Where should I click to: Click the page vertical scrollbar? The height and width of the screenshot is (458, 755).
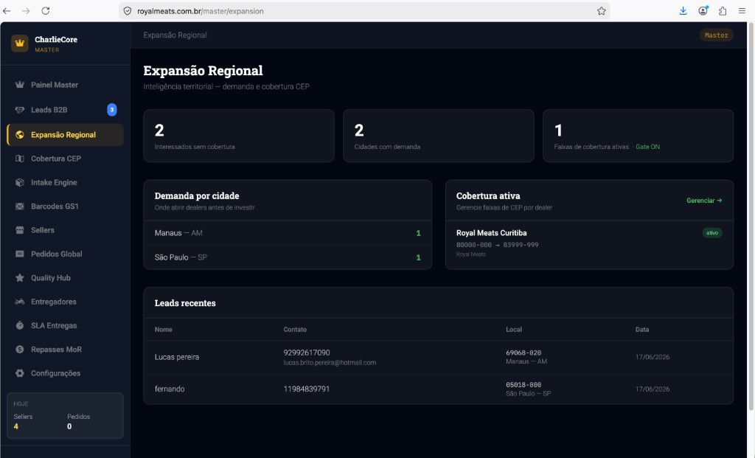point(751,217)
